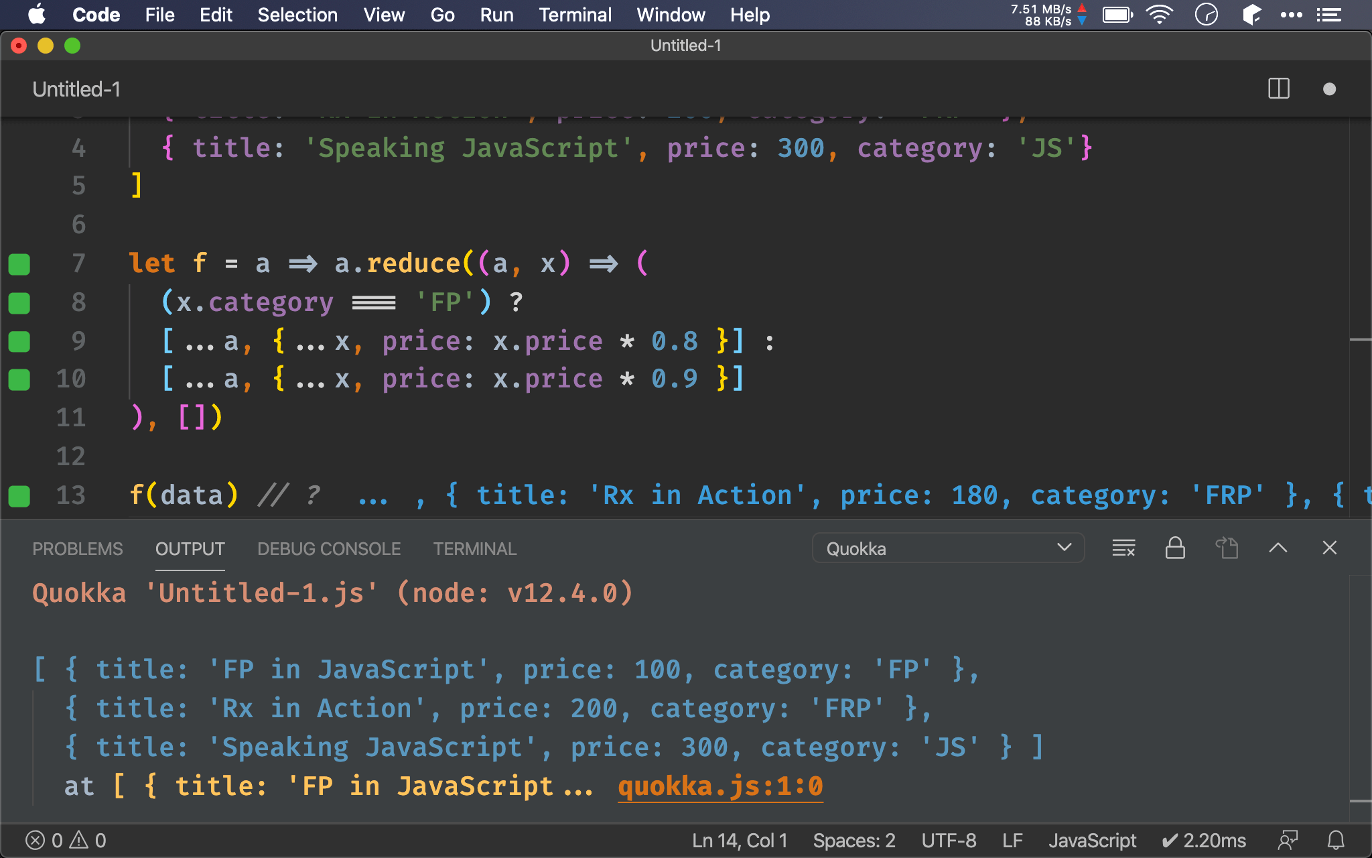Open the Apple menu
Screen dimensions: 1372x858
tap(37, 15)
